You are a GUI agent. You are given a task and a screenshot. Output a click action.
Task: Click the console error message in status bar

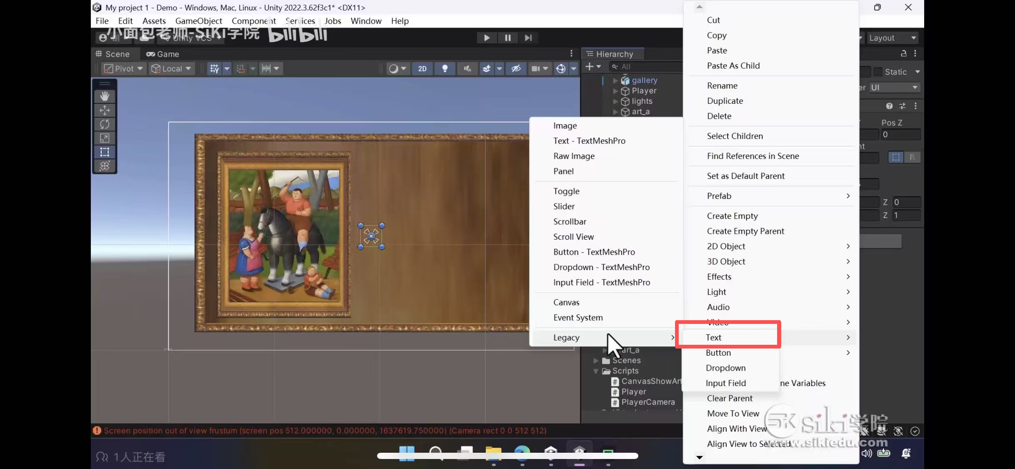point(325,431)
